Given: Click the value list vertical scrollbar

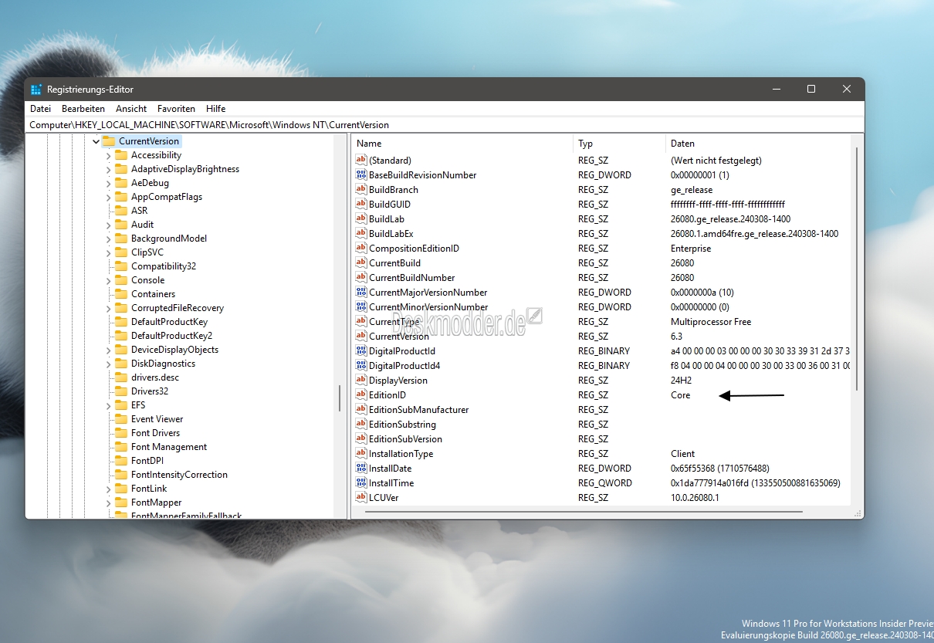Looking at the screenshot, I should tap(856, 269).
